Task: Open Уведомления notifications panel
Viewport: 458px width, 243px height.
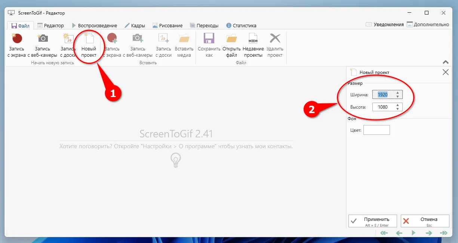Action: [x=385, y=25]
